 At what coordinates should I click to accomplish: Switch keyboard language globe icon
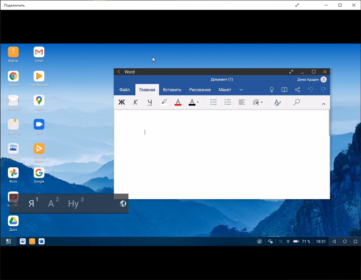[123, 203]
